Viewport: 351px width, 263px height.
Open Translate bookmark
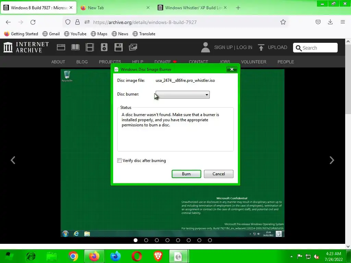point(144,34)
